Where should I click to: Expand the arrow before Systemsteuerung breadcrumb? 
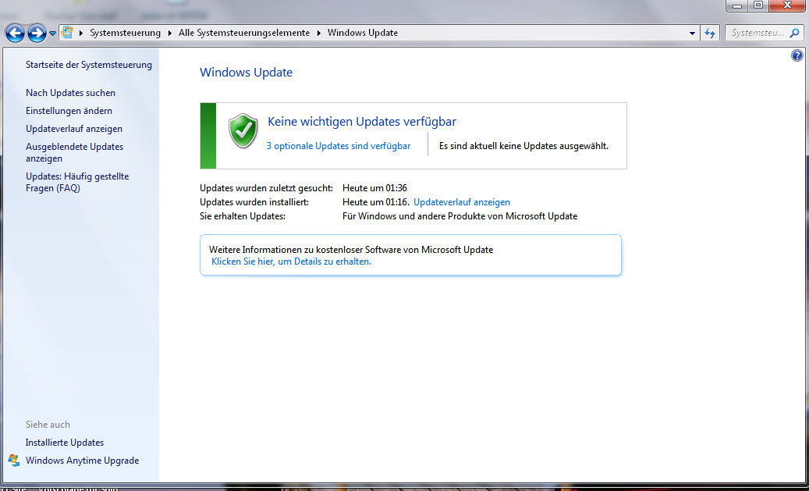[81, 33]
